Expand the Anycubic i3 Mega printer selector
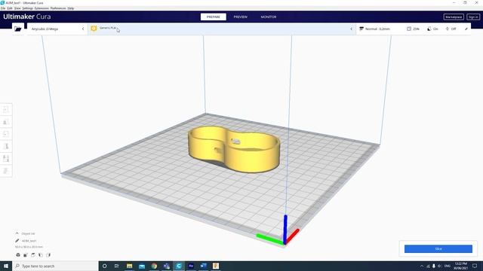483x271 pixels. [x=57, y=29]
